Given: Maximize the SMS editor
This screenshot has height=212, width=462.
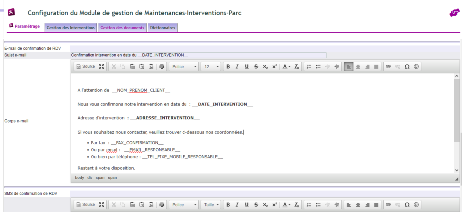Looking at the screenshot, I should 101,205.
